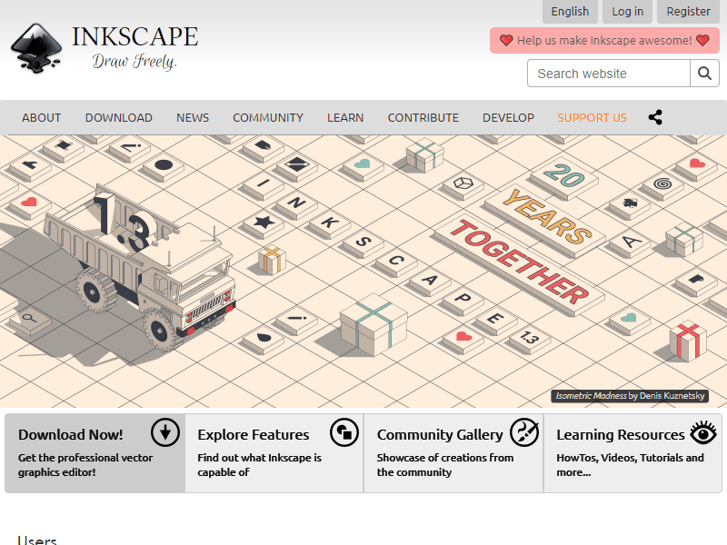This screenshot has width=727, height=545.
Task: Click the Learning Resources eye icon
Action: click(702, 432)
